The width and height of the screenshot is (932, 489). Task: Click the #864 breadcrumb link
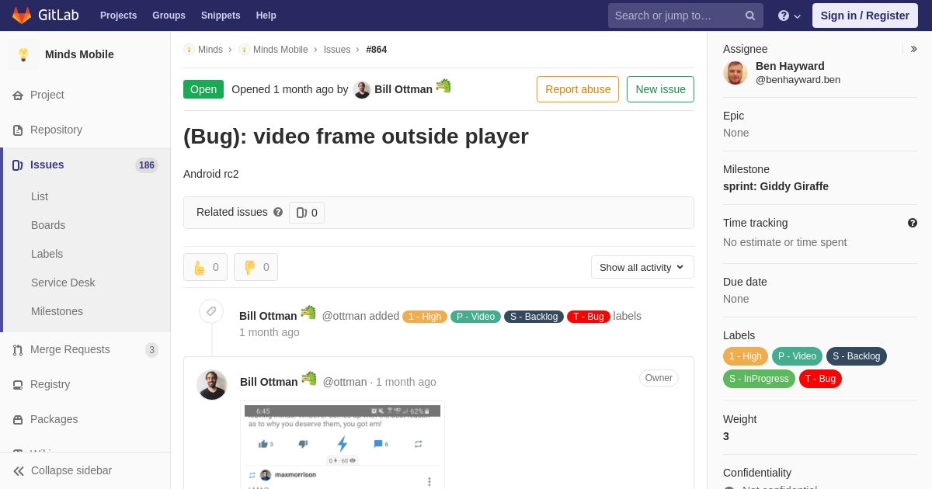coord(377,50)
